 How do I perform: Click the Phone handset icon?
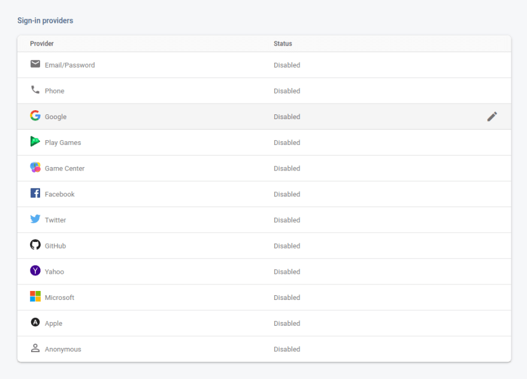35,89
